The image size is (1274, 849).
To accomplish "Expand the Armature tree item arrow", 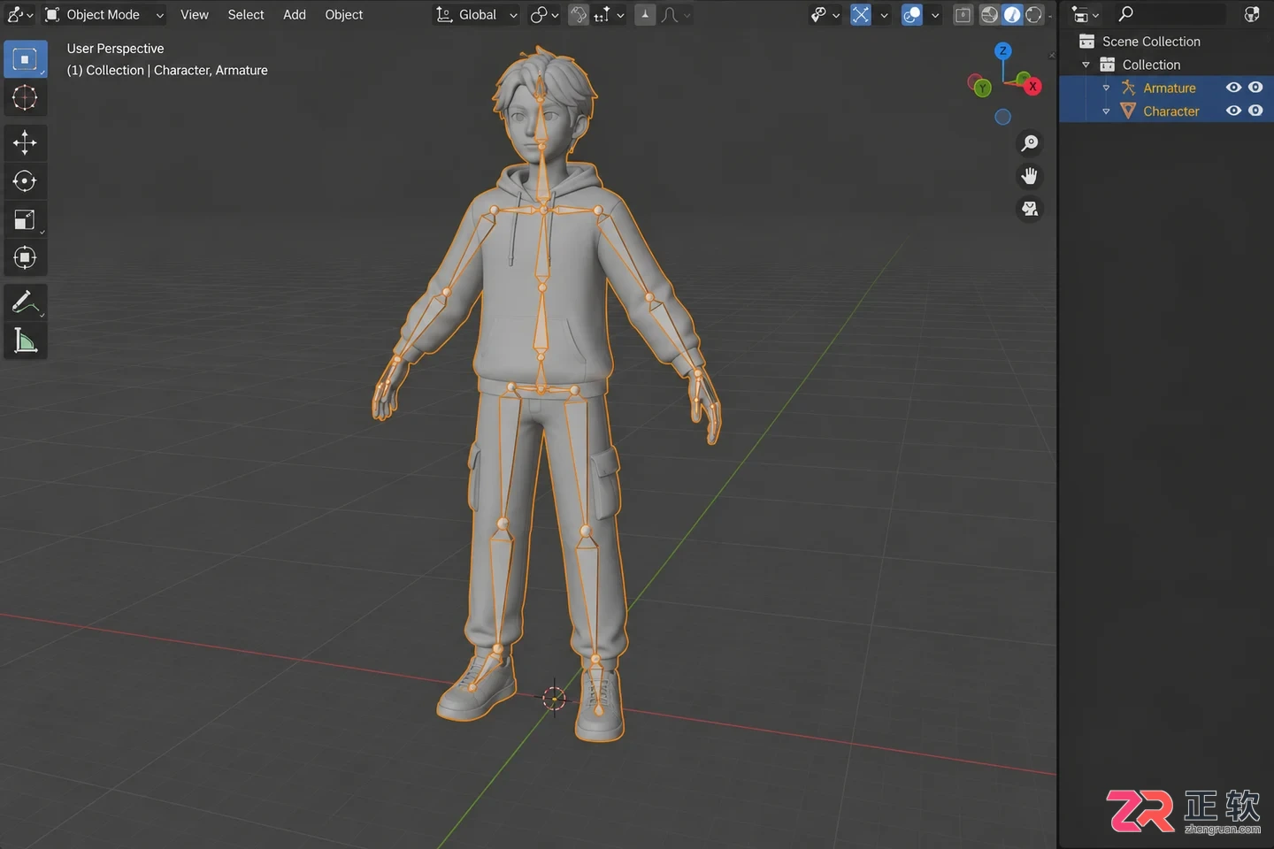I will click(x=1106, y=88).
